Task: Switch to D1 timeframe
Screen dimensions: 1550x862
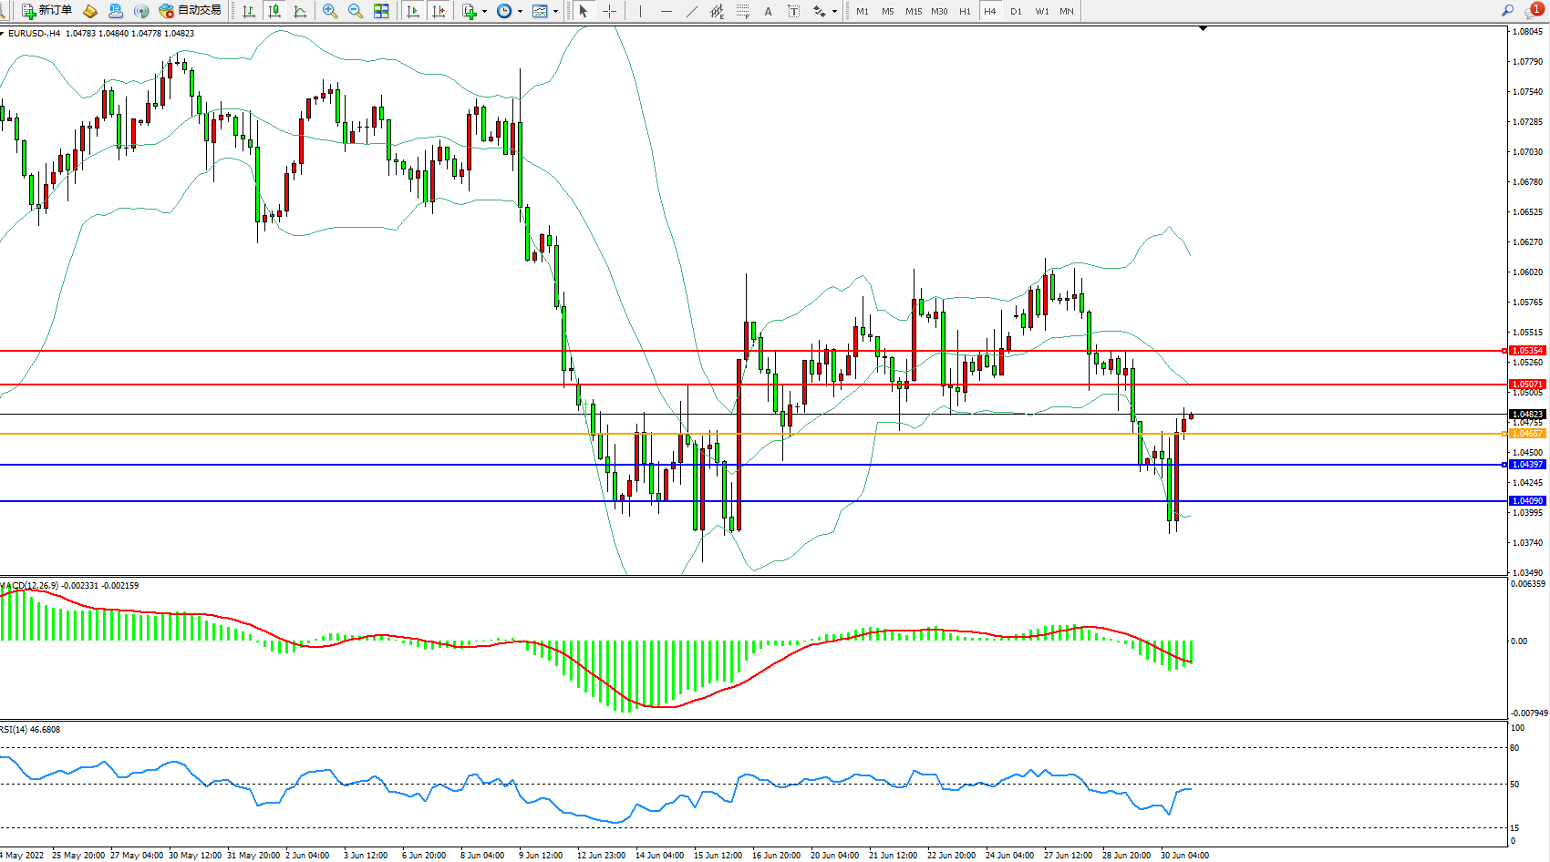Action: [x=1016, y=11]
